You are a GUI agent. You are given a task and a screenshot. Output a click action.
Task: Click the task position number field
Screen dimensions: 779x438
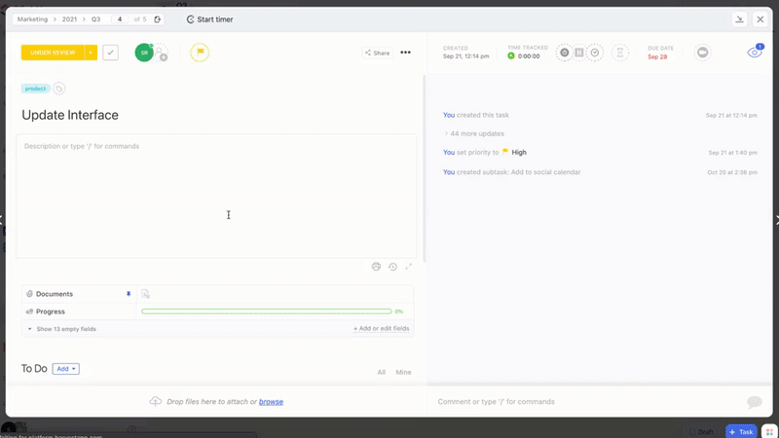[120, 19]
